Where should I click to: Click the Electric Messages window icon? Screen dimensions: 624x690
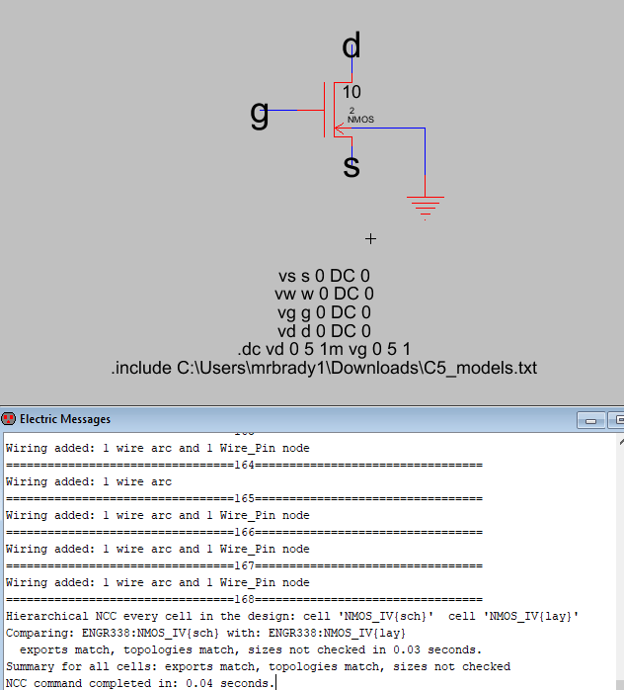tap(8, 418)
